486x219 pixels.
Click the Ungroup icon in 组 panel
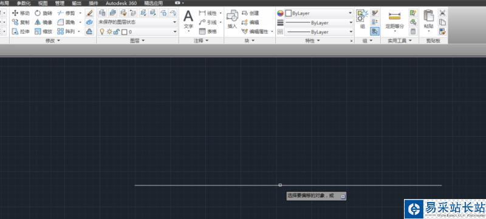click(375, 13)
